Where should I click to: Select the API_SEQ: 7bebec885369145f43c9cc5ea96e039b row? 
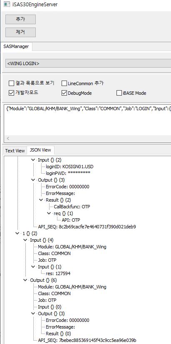[x=87, y=340]
